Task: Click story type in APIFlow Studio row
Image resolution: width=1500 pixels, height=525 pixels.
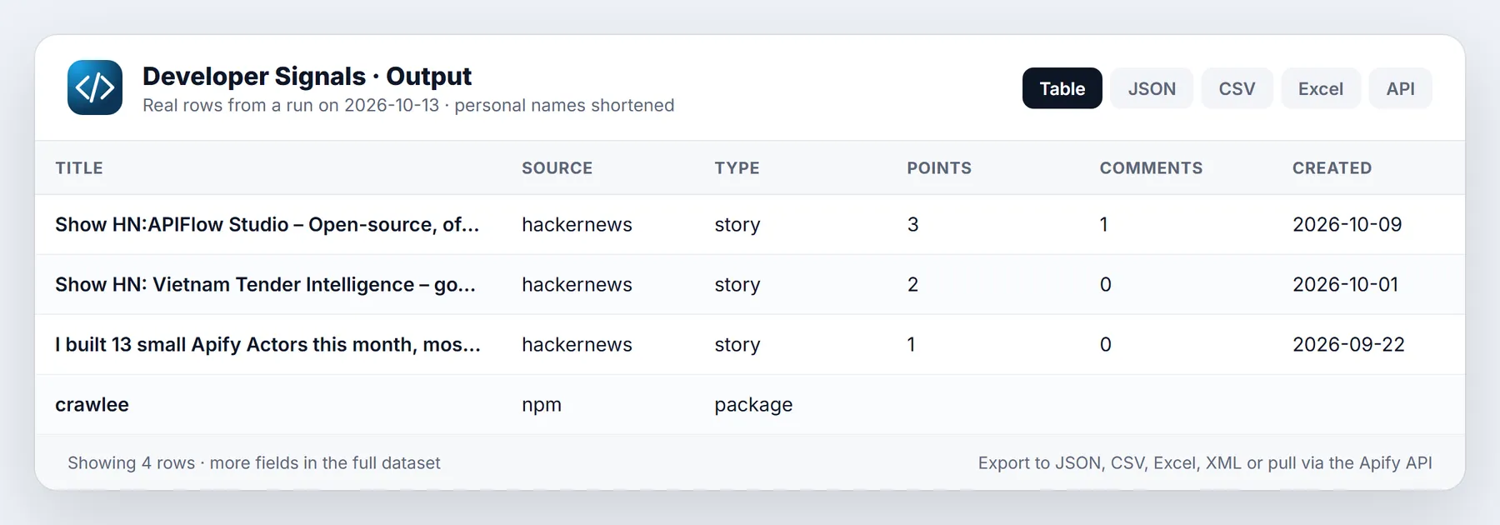Action: [x=737, y=225]
